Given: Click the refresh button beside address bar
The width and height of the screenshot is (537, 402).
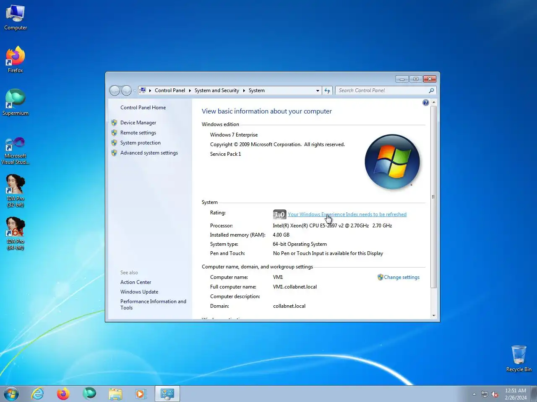Looking at the screenshot, I should [327, 90].
